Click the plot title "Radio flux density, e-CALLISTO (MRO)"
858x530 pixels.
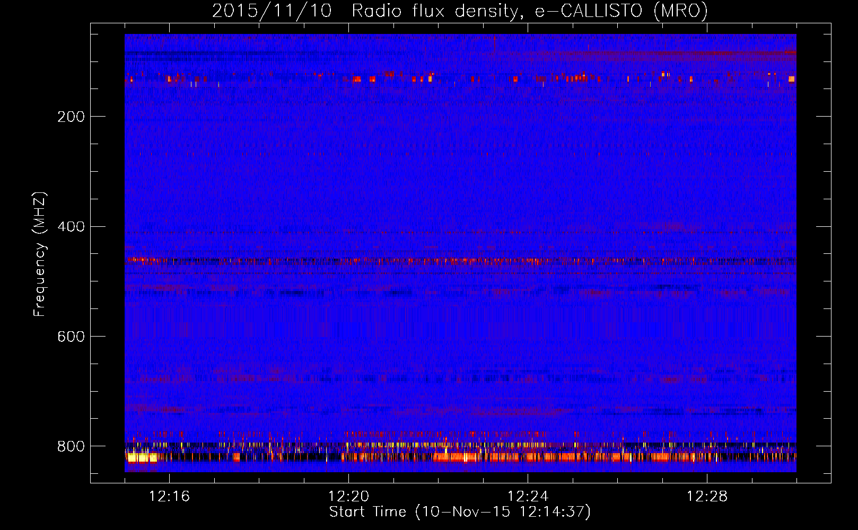[x=529, y=11]
